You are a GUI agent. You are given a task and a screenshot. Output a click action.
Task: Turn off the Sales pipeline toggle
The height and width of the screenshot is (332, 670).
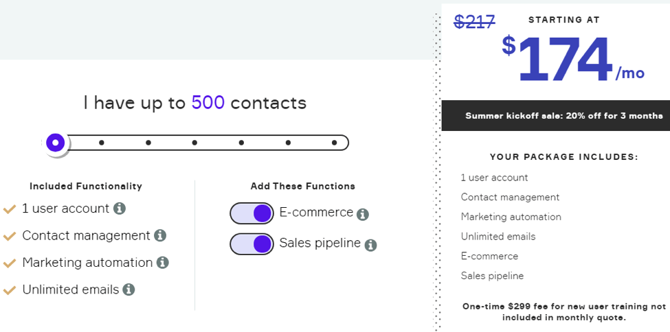252,244
